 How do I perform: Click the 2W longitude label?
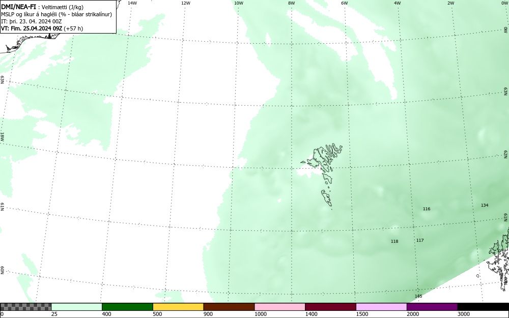tap(450, 3)
